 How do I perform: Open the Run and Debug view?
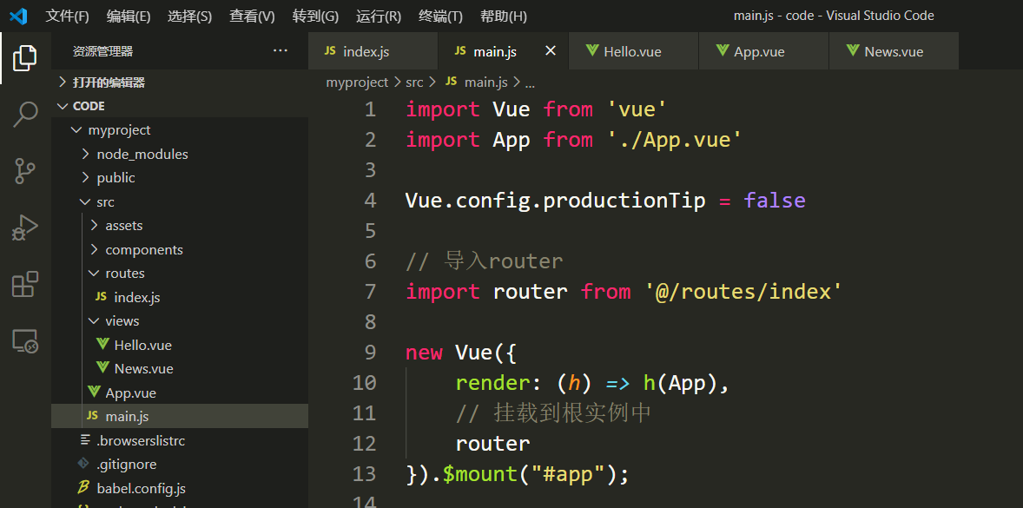click(x=25, y=228)
